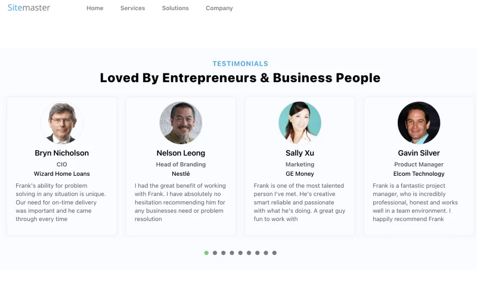Select Sally Xu's avatar image
Screen dimensions: 477x286
[x=300, y=123]
